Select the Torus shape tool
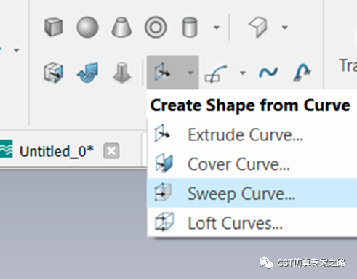The height and width of the screenshot is (279, 357). pyautogui.click(x=156, y=27)
